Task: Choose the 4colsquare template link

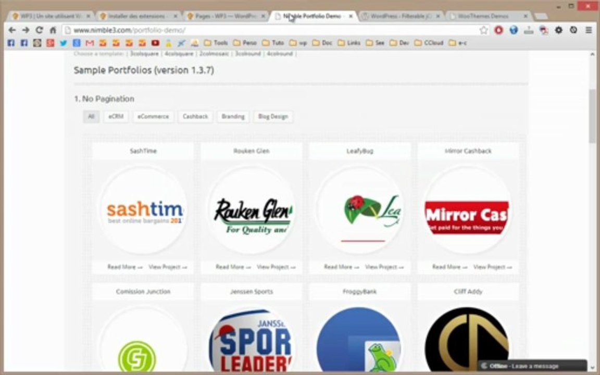Action: coord(179,54)
